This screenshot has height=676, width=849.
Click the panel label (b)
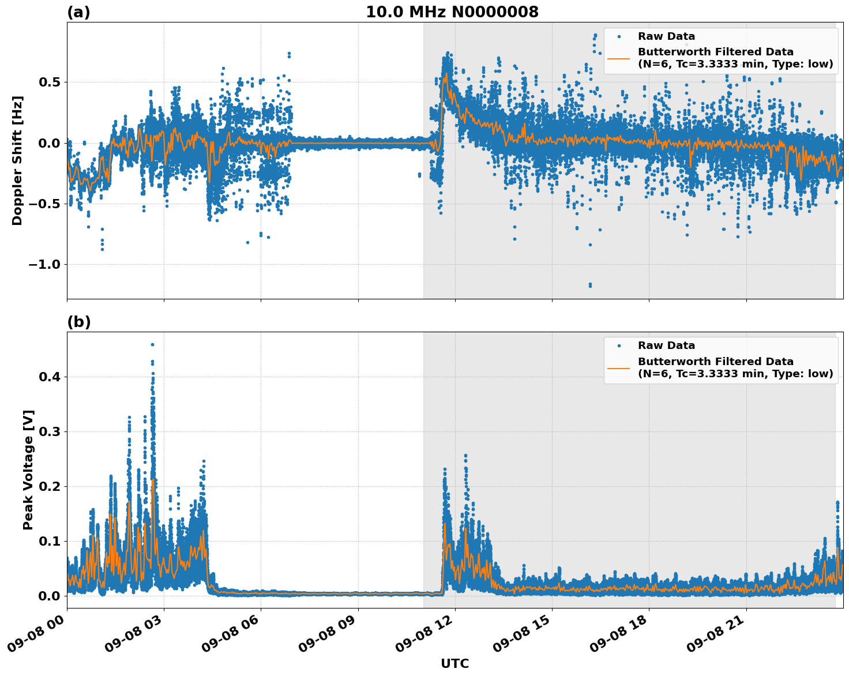click(x=79, y=322)
